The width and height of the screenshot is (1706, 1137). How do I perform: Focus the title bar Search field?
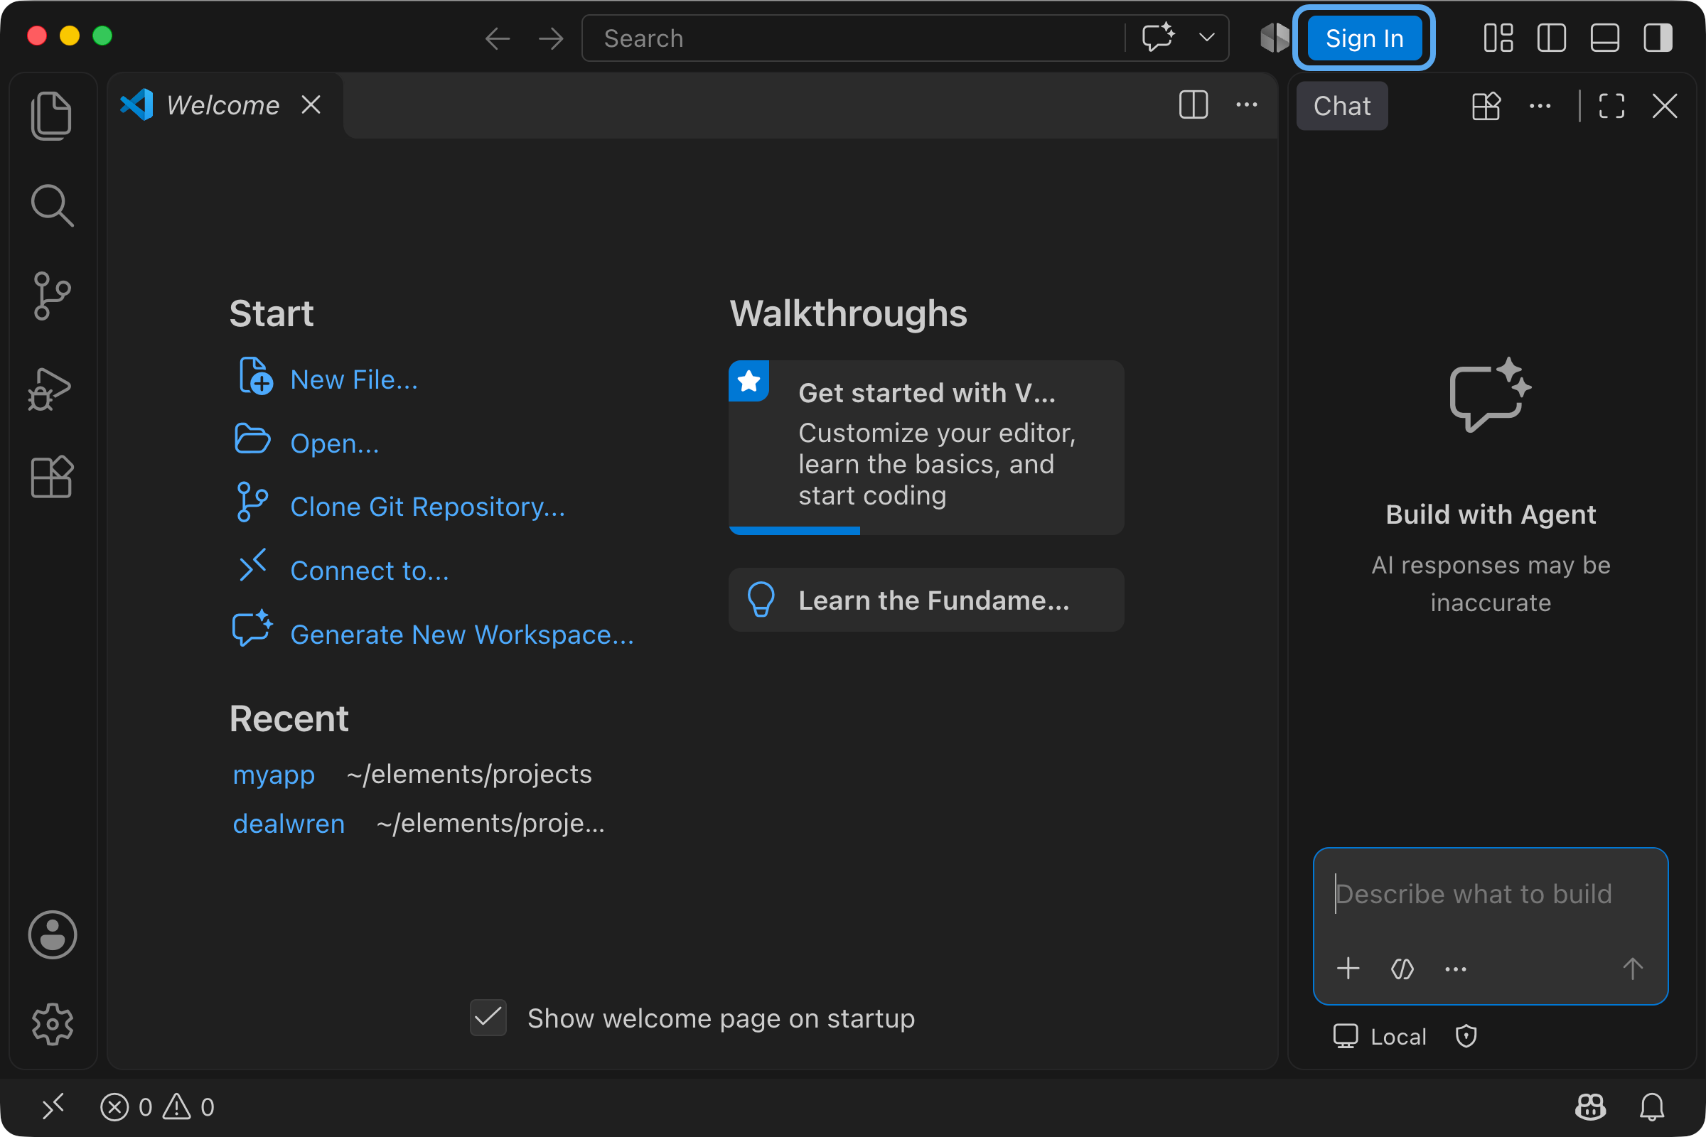852,38
